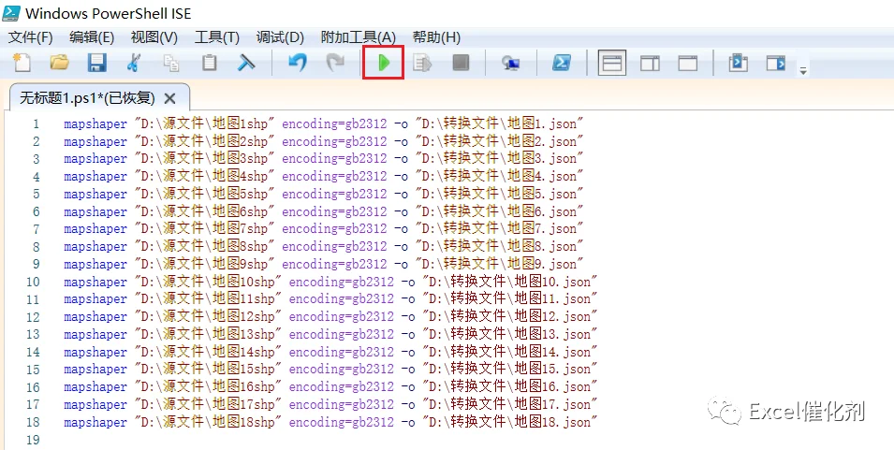Image resolution: width=894 pixels, height=450 pixels.
Task: Select the 无标题1.ps1*(已恢复) script tab
Action: [87, 98]
